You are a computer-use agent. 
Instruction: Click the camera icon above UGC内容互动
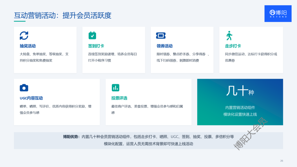[x=24, y=88]
